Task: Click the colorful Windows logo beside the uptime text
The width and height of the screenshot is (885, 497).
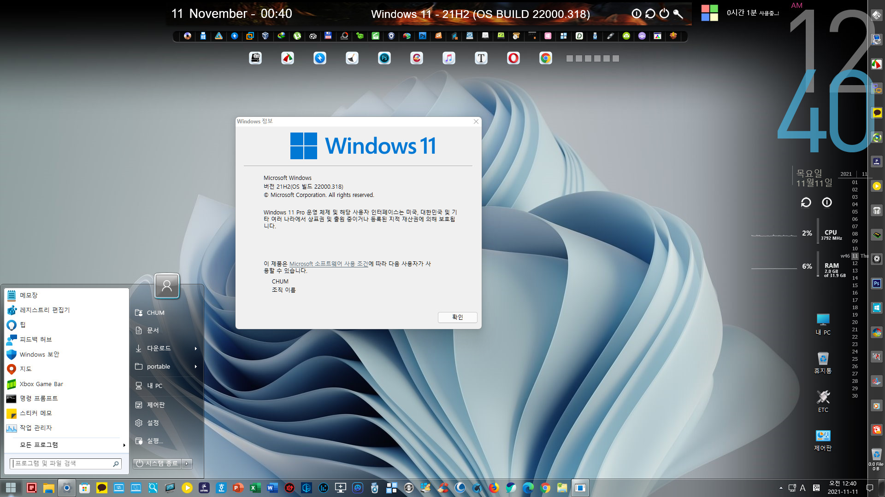Action: (x=710, y=13)
